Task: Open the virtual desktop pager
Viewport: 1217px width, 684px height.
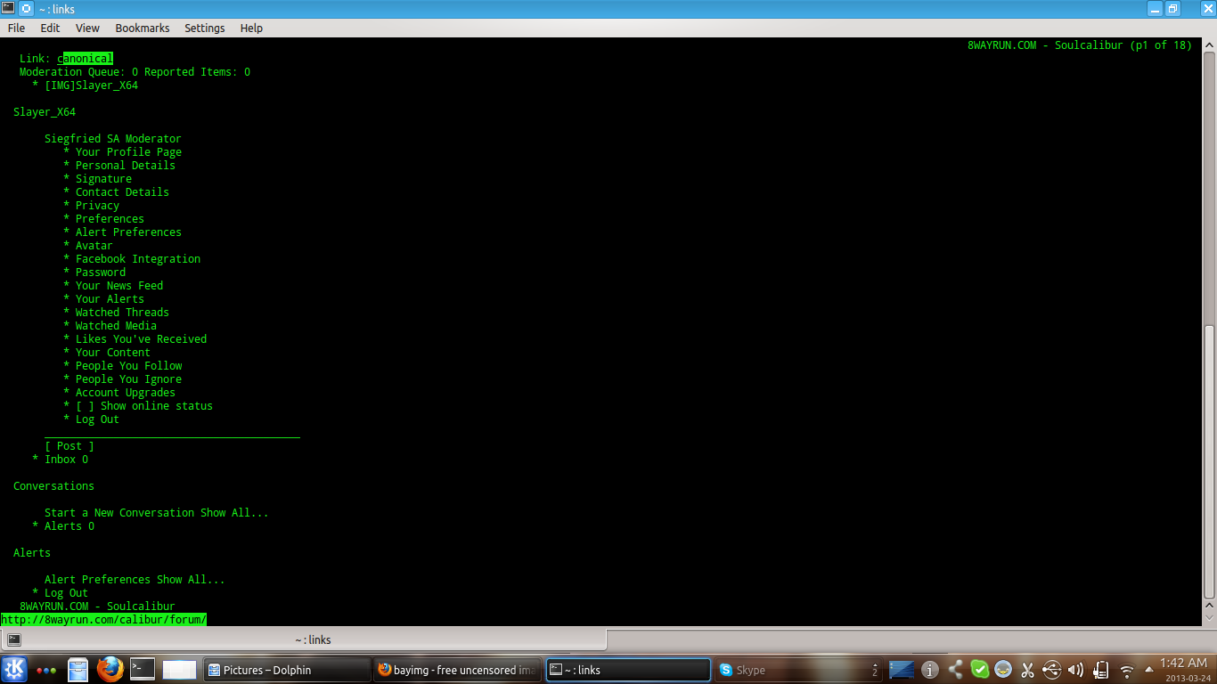Action: coord(179,670)
